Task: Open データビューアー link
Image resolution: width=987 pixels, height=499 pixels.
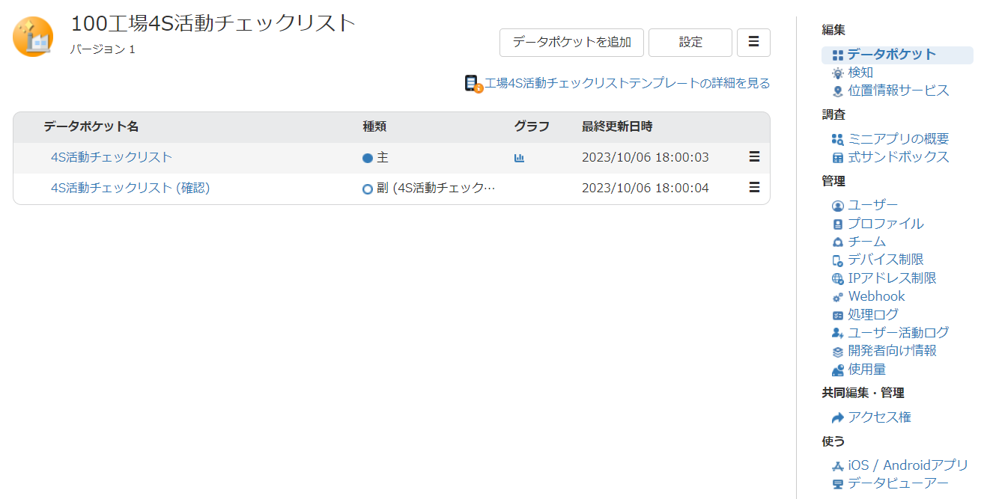Action: tap(899, 484)
